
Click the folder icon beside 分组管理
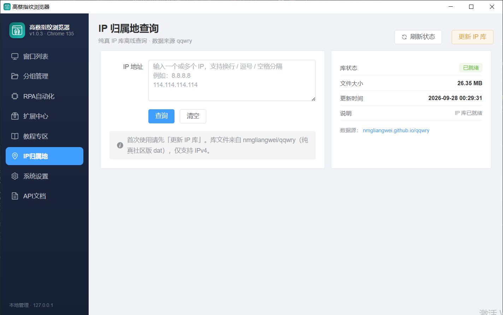pyautogui.click(x=15, y=76)
